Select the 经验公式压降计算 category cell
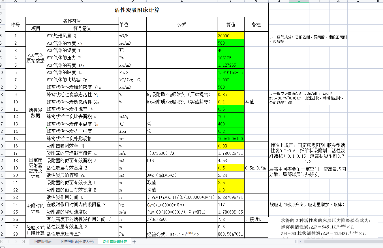 coord(36,230)
